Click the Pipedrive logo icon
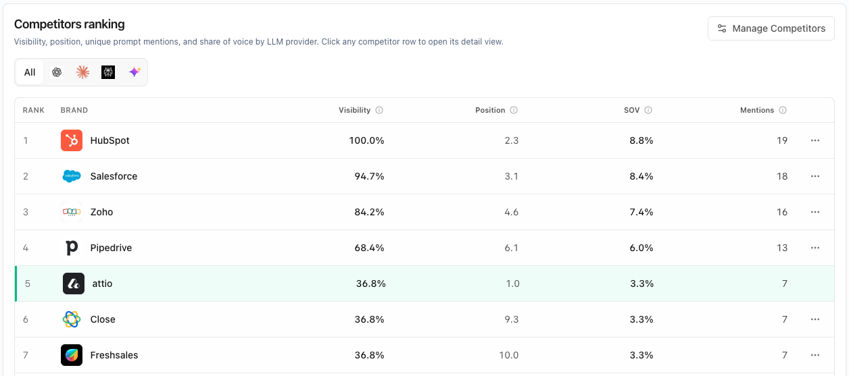 pos(72,248)
